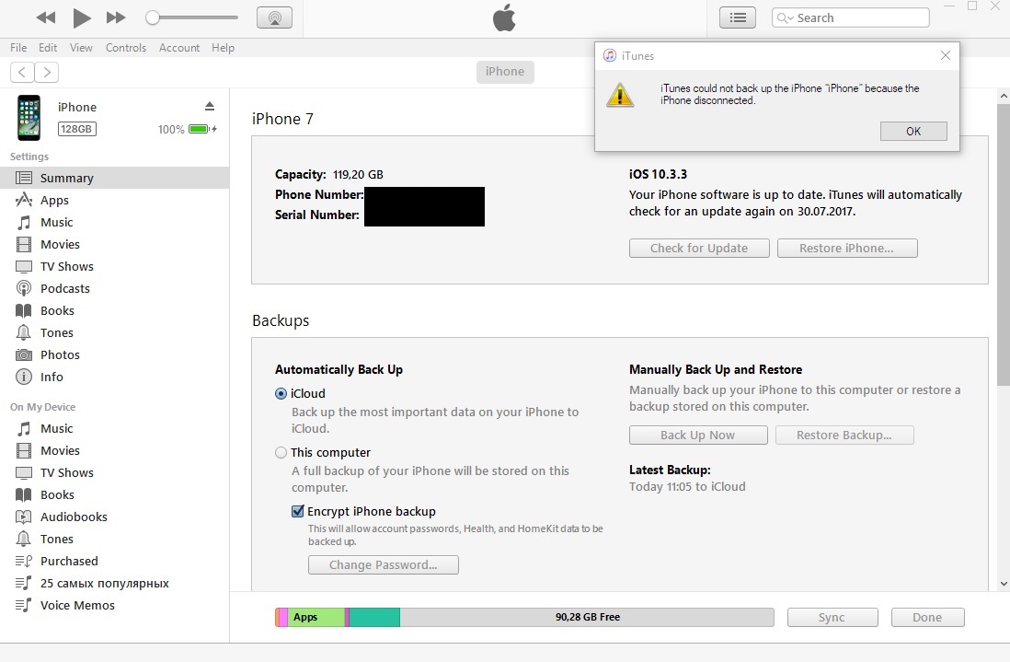Click the Done button
Screen dimensions: 1010x662
coord(927,617)
